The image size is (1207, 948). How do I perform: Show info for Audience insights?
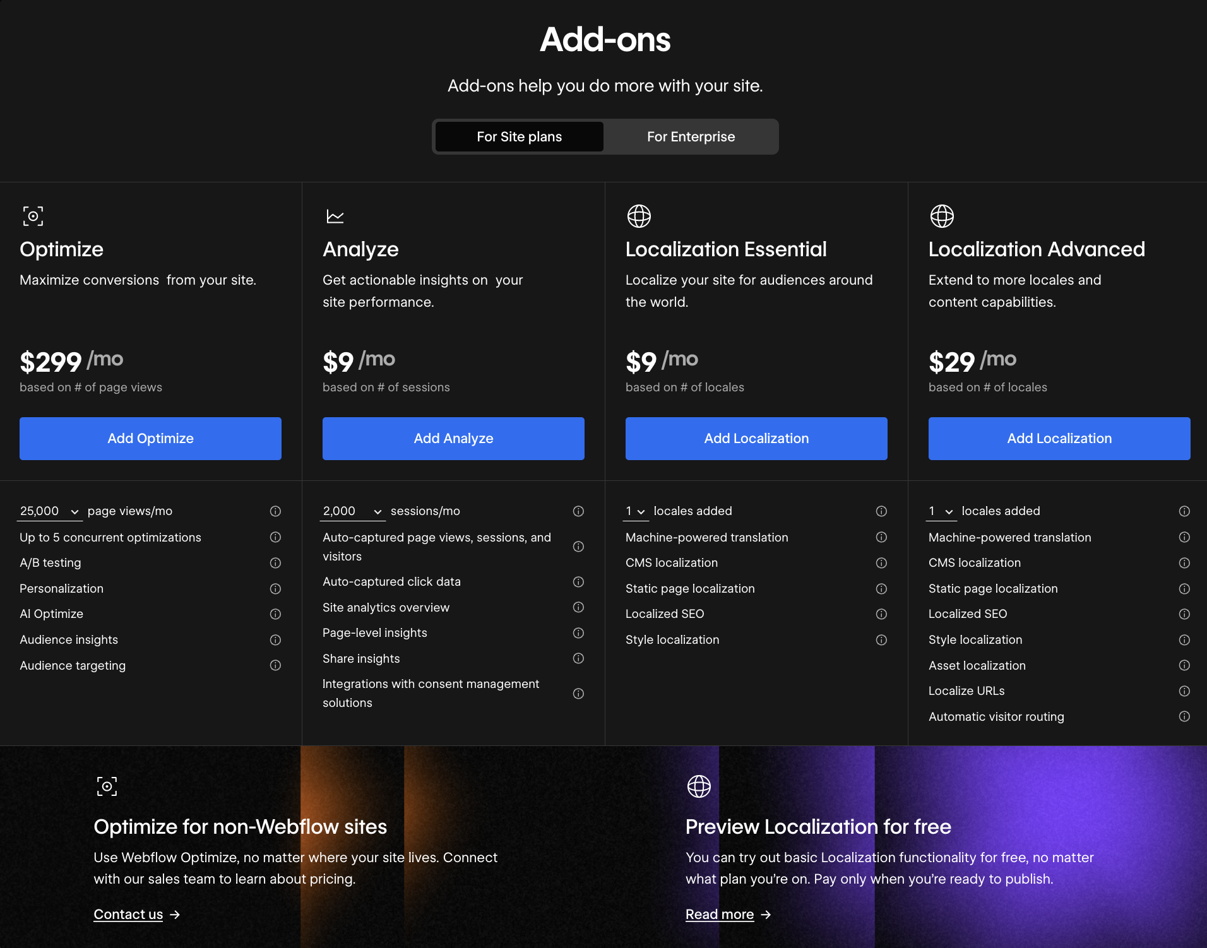275,640
